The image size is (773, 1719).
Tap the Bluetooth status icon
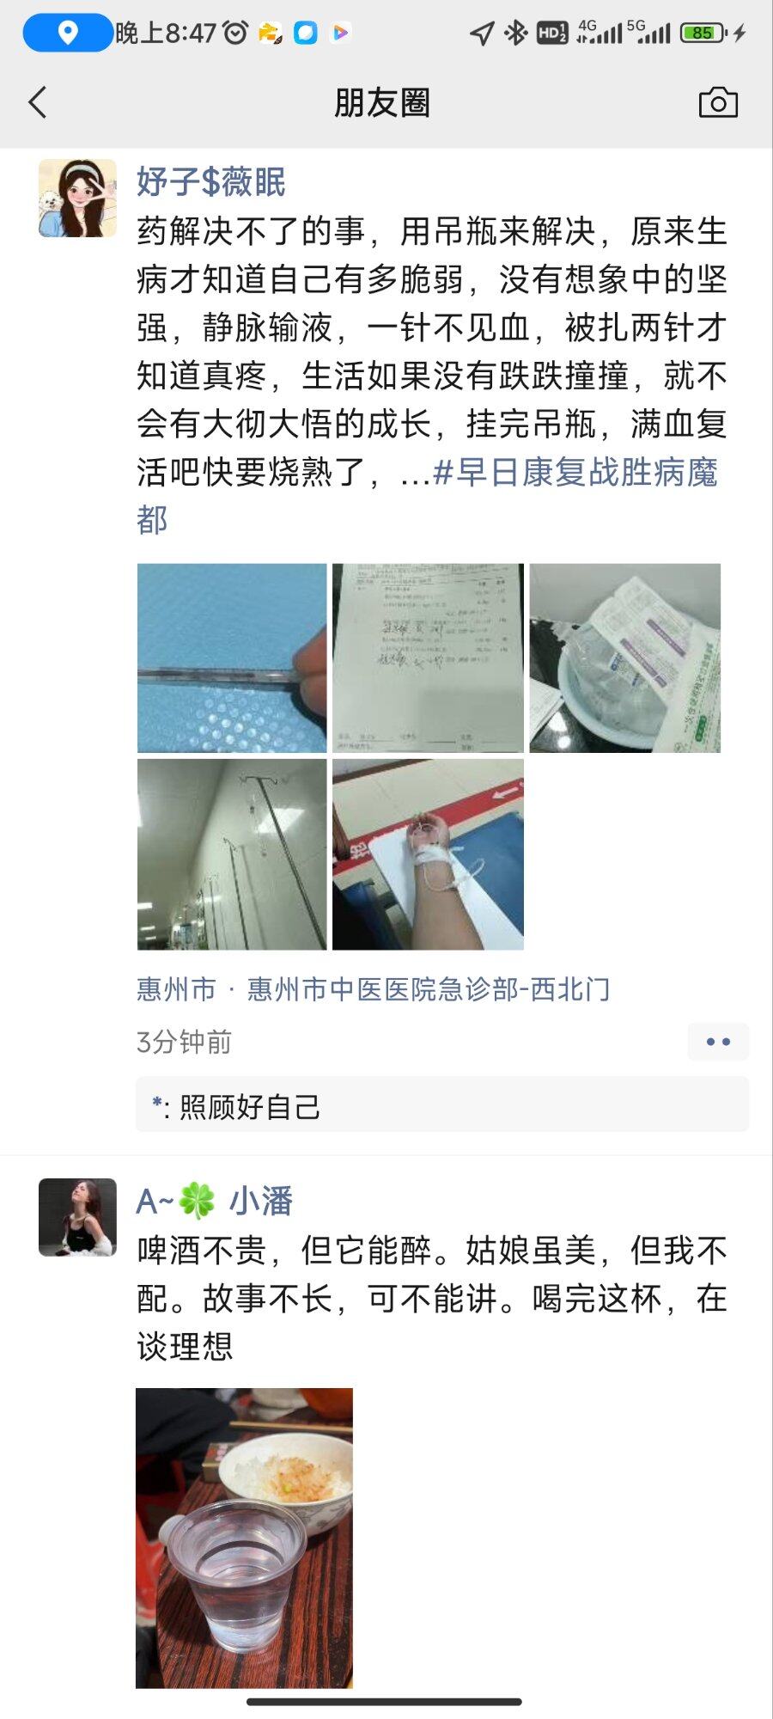tap(515, 33)
